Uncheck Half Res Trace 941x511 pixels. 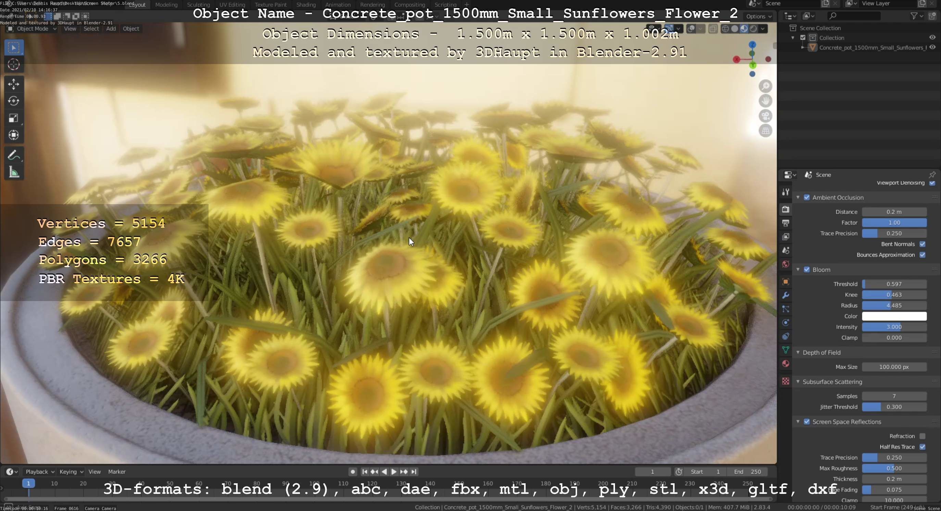point(923,447)
